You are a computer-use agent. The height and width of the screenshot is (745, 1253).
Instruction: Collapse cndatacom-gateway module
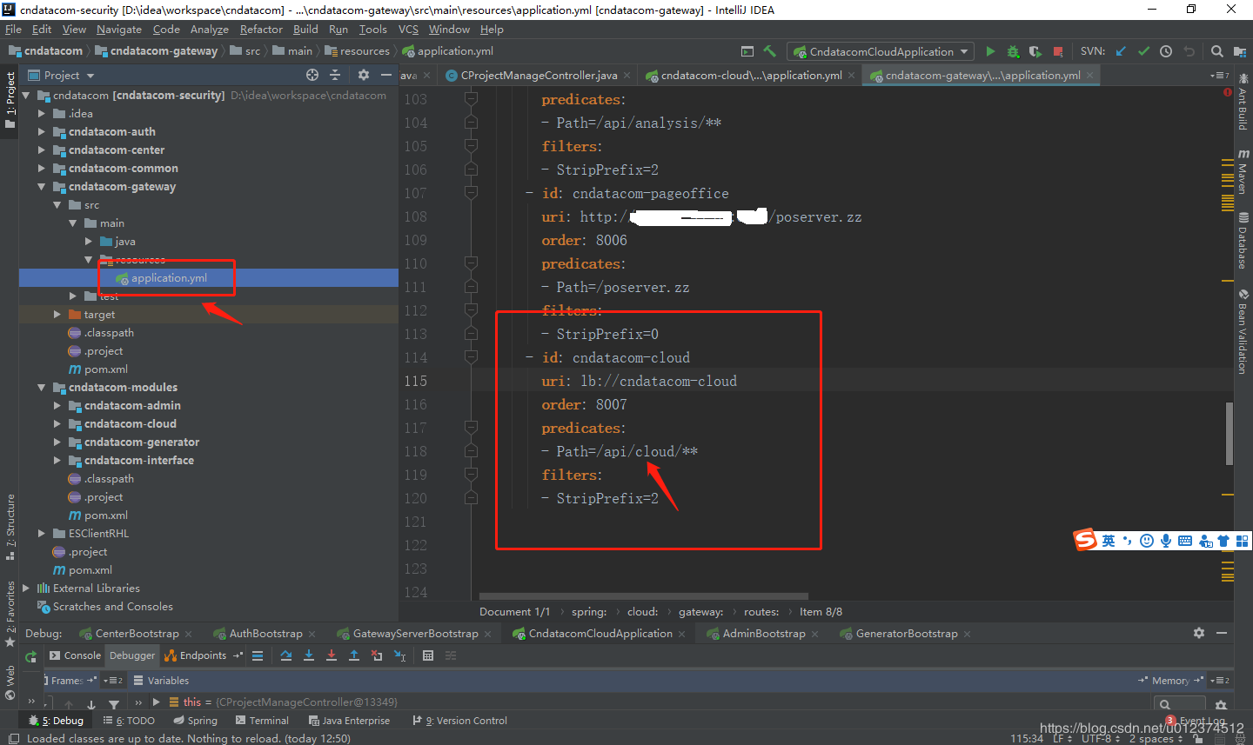coord(41,186)
